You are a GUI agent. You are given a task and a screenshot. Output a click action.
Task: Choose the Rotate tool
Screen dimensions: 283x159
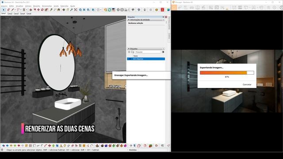[x=42, y=10]
